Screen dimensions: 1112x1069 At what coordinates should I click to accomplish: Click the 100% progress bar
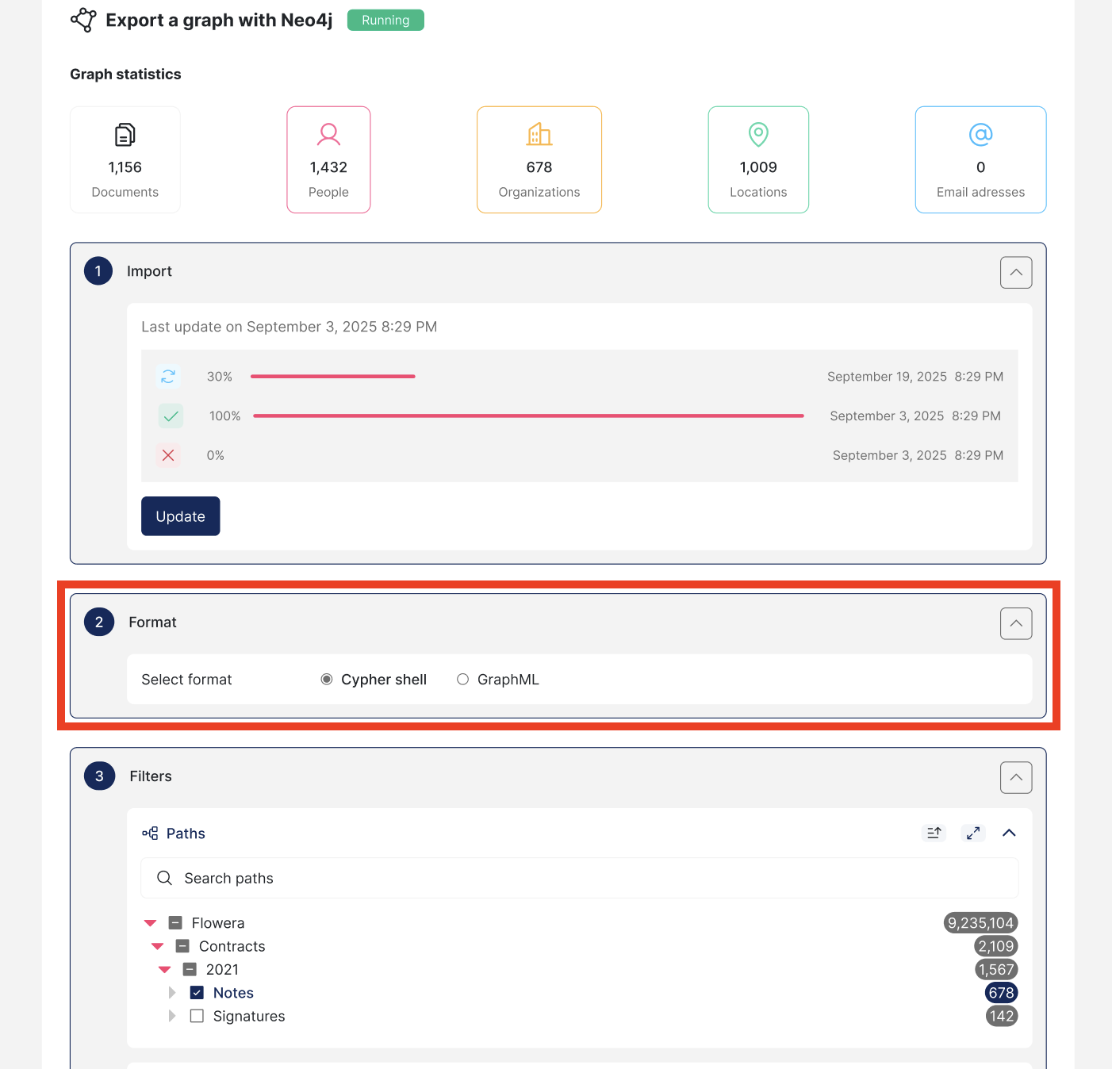click(x=528, y=416)
